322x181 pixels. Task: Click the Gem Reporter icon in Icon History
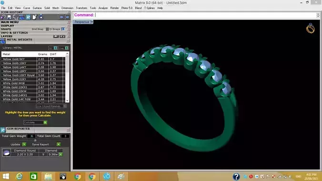(28, 17)
